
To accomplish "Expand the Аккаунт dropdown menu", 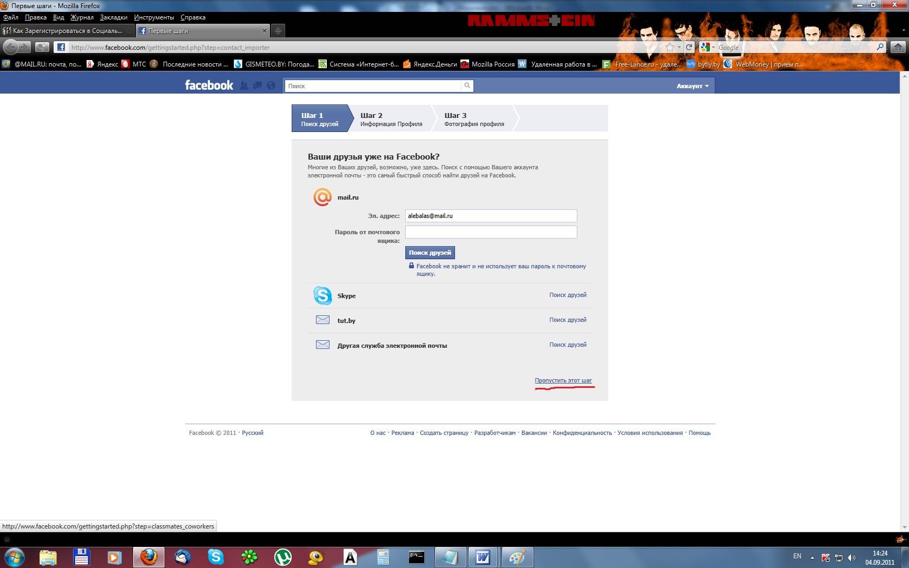I will [693, 85].
